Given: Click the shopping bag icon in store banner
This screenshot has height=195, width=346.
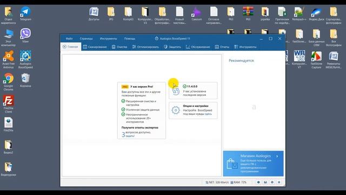Looking at the screenshot, I should point(232,164).
